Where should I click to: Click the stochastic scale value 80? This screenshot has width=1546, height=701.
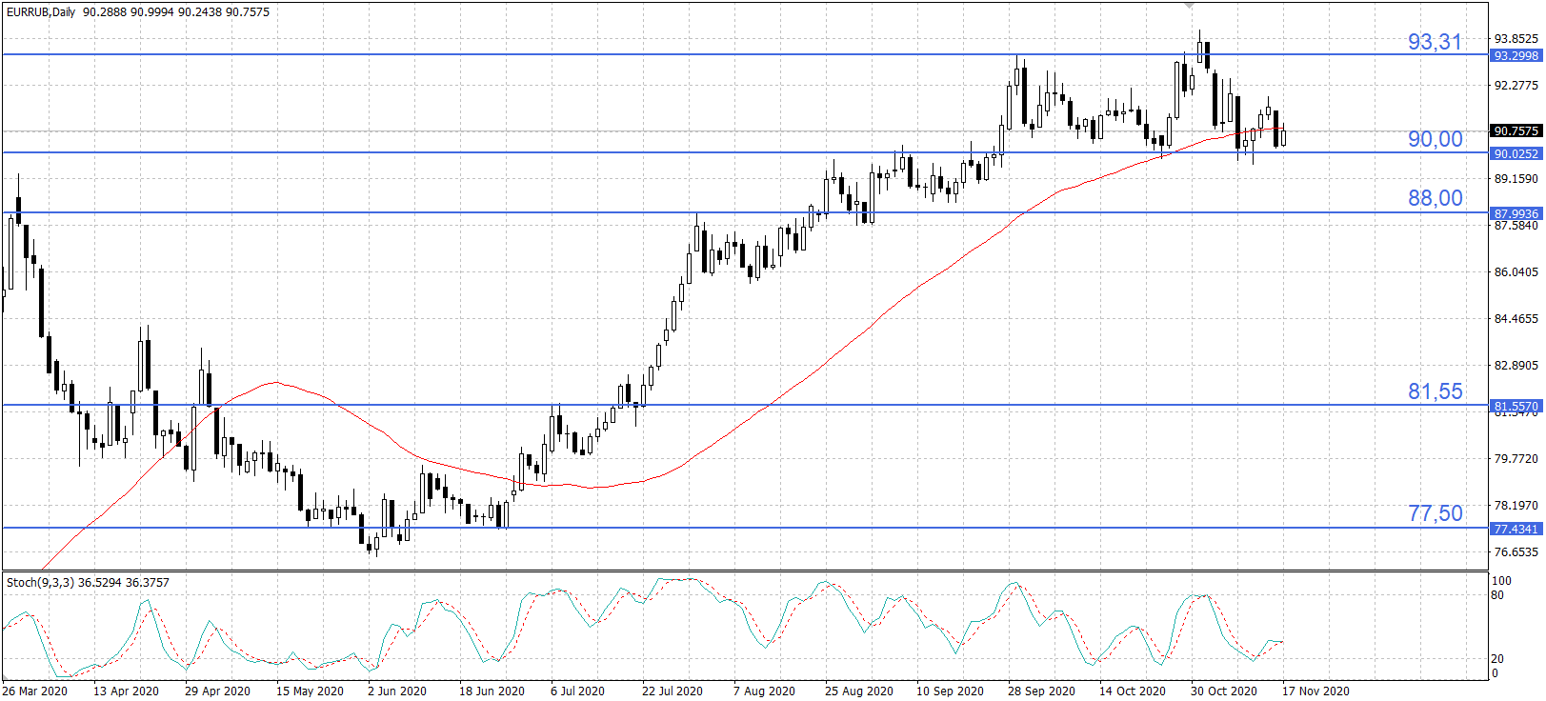tap(1497, 595)
